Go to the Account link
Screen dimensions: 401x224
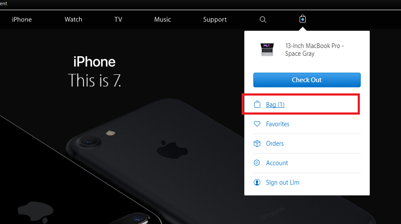[x=277, y=163]
